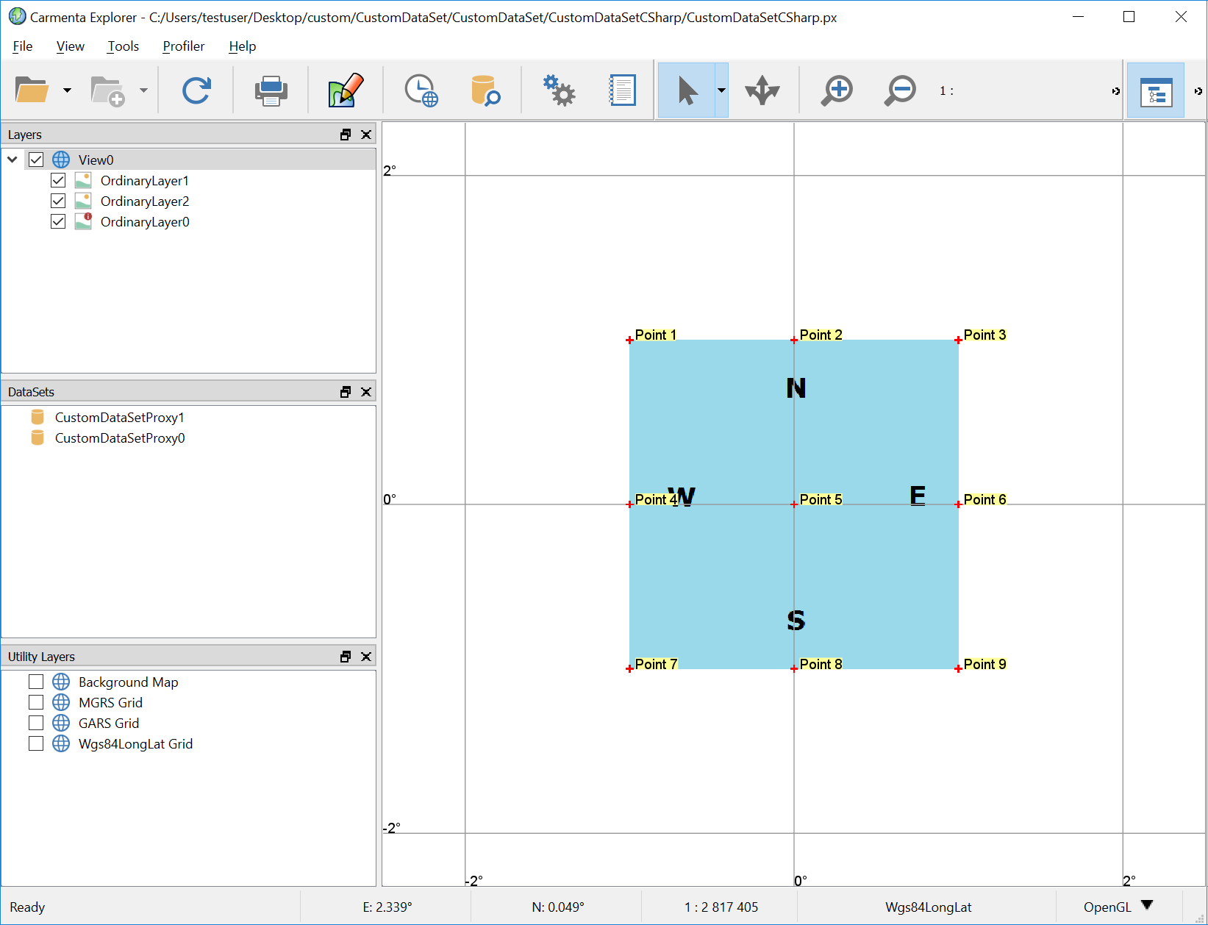The image size is (1208, 925).
Task: Close the Utility Layers panel
Action: tap(366, 657)
